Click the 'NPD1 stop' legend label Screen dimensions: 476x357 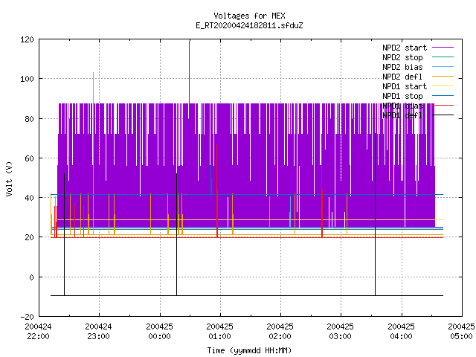coord(402,96)
